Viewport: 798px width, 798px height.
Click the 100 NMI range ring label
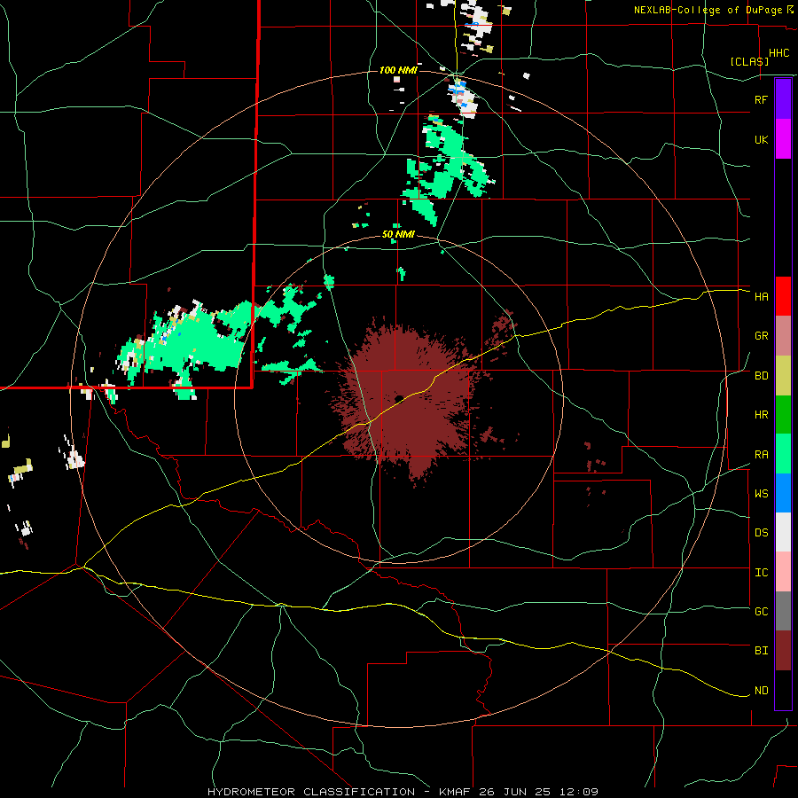coord(398,70)
